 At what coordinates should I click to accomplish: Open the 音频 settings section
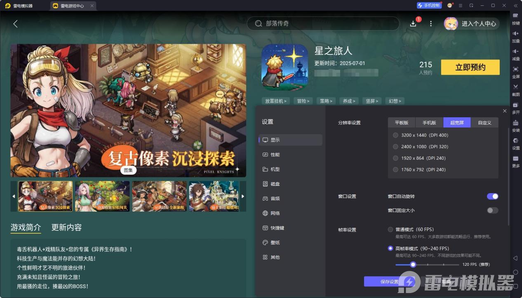pos(290,199)
